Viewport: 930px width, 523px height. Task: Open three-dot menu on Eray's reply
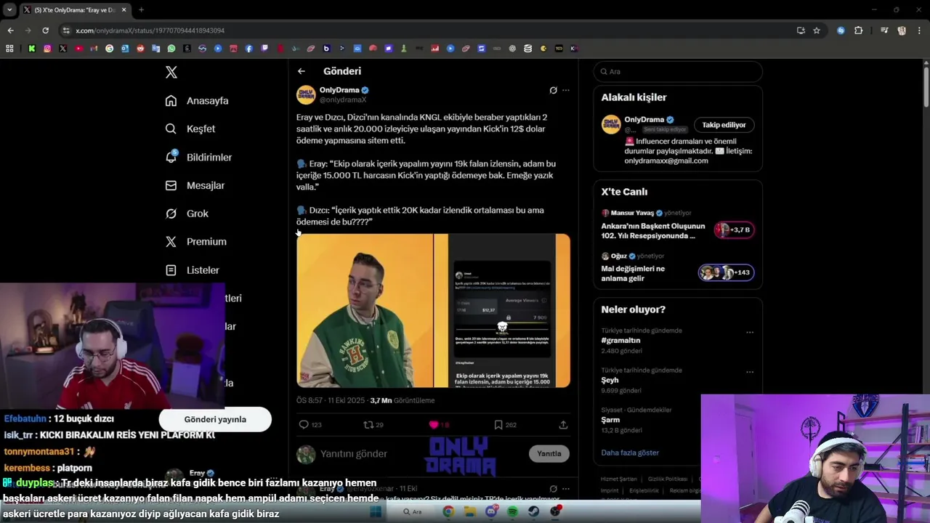[566, 488]
